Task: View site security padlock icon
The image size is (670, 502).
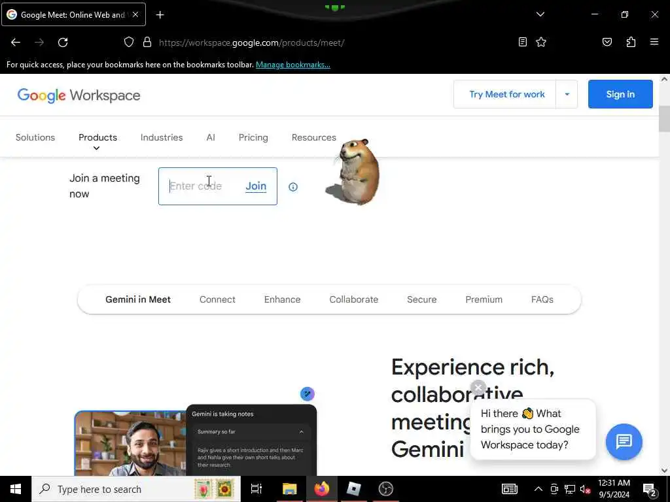Action: coord(147,42)
